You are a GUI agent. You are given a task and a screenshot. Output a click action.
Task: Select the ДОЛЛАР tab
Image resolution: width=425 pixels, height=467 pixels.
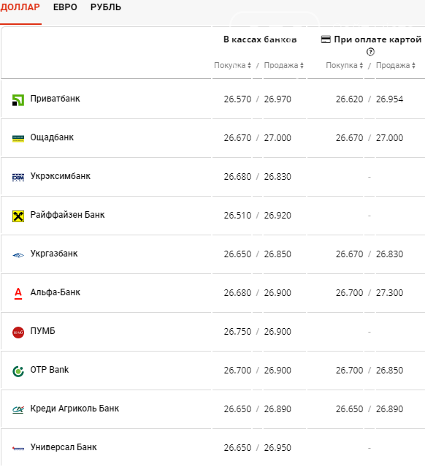(20, 7)
